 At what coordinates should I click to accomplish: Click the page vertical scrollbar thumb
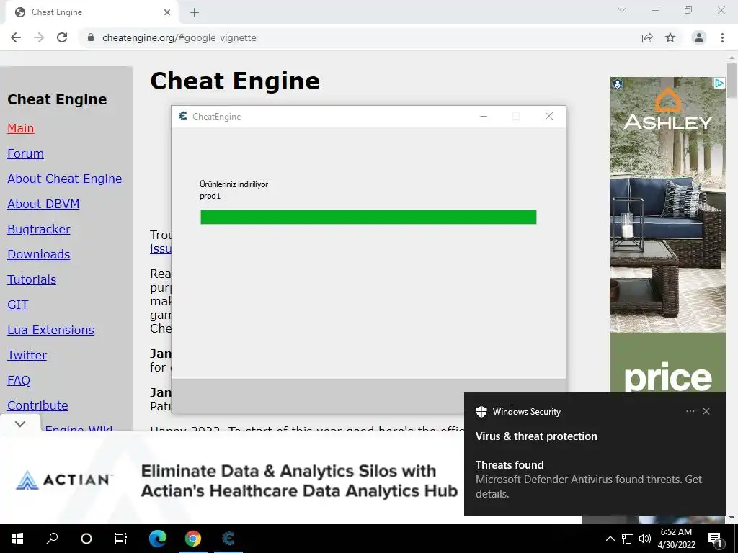pyautogui.click(x=732, y=81)
